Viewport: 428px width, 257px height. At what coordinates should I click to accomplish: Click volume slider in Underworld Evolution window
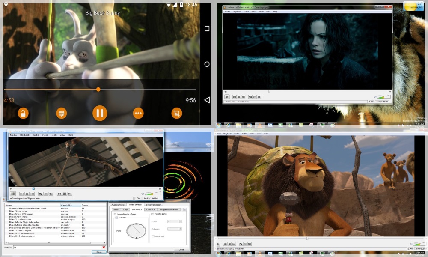(384, 96)
